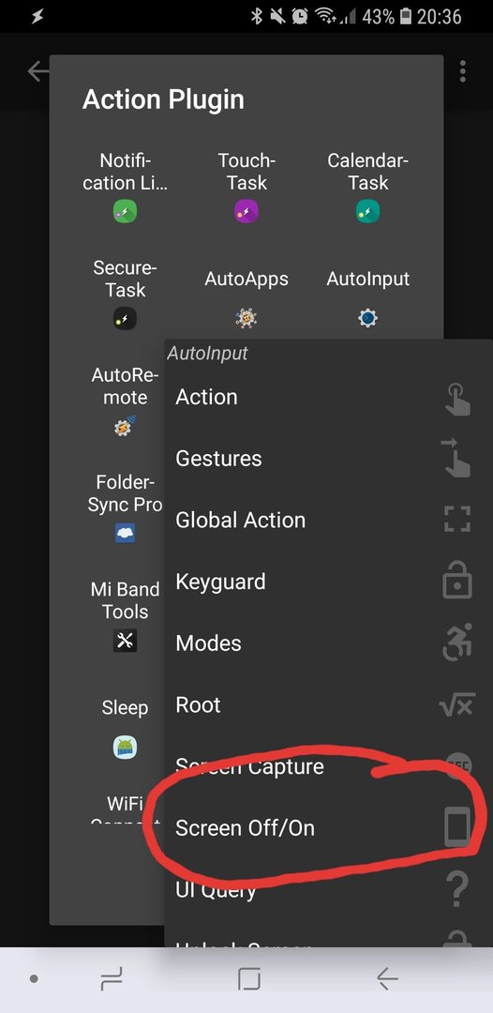Open the AutoApps gear icon
This screenshot has height=1013, width=493.
coord(246,318)
